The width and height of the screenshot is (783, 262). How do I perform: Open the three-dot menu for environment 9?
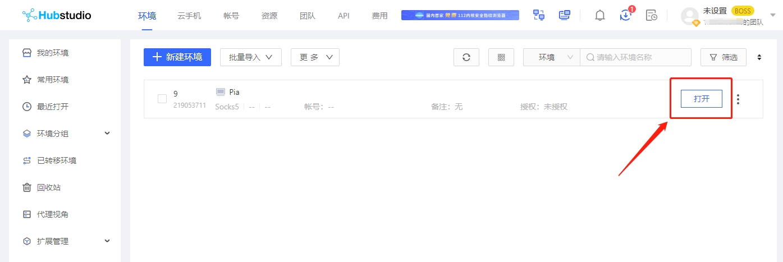pos(738,99)
